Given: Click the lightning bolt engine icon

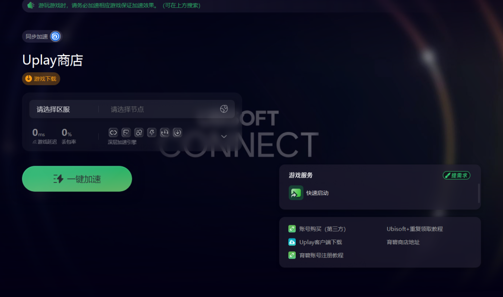Looking at the screenshot, I should click(152, 133).
